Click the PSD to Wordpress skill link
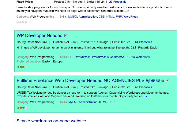 [138, 57]
